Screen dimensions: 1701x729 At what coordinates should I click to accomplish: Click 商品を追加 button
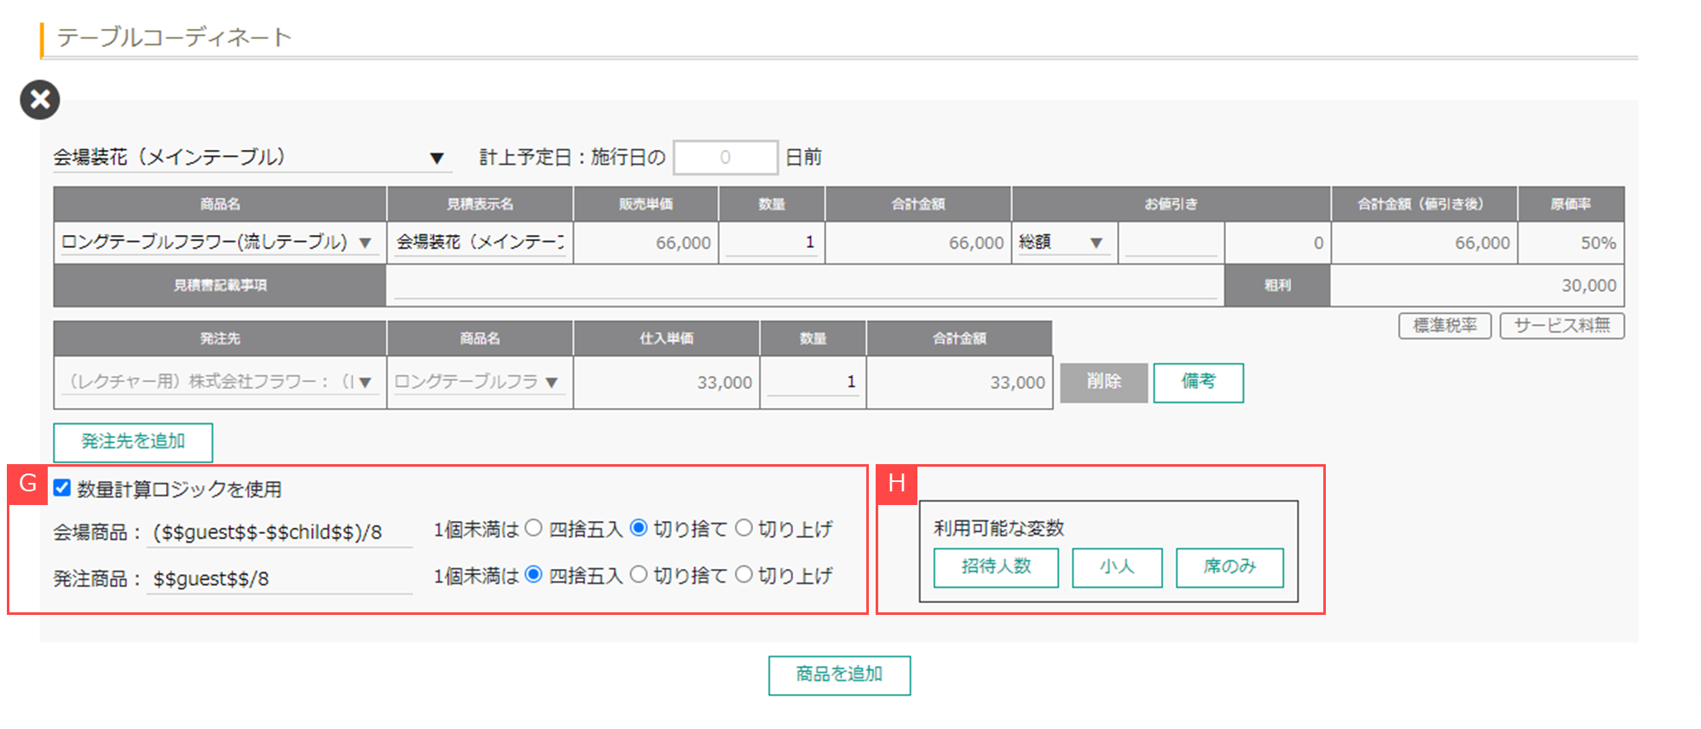coord(839,674)
